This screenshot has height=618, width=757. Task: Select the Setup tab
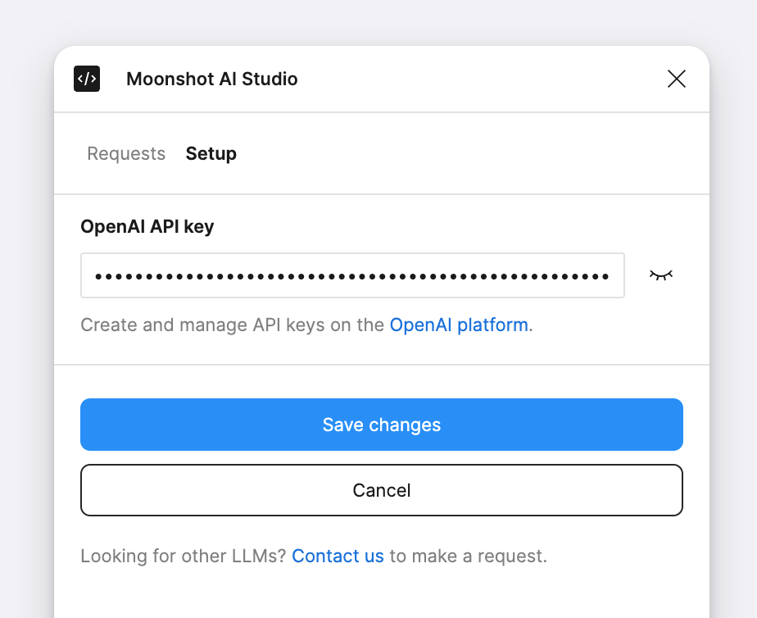pos(211,153)
